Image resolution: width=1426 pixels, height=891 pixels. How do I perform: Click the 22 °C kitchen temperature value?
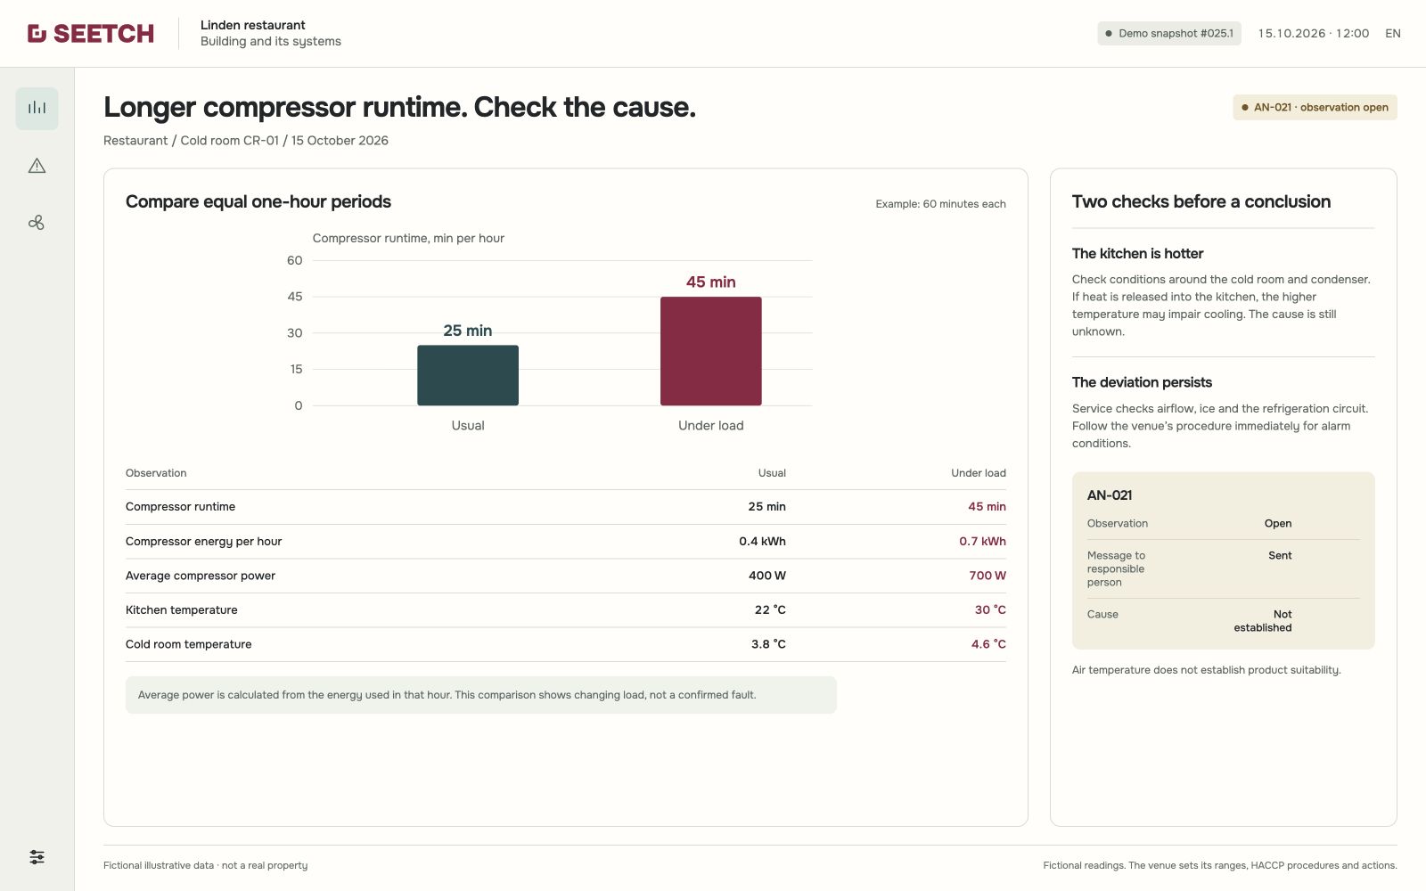(x=770, y=610)
